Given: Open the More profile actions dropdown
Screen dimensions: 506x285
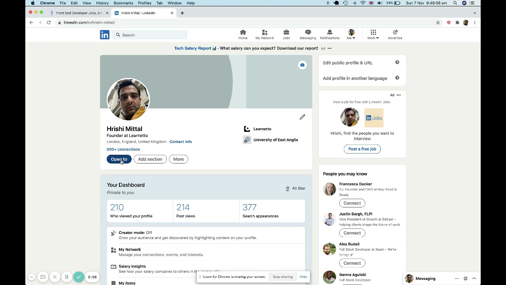Looking at the screenshot, I should (178, 159).
